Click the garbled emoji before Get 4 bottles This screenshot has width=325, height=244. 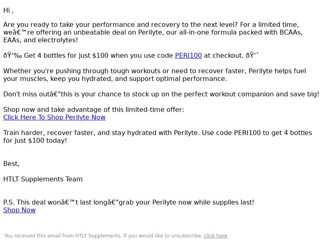13,56
